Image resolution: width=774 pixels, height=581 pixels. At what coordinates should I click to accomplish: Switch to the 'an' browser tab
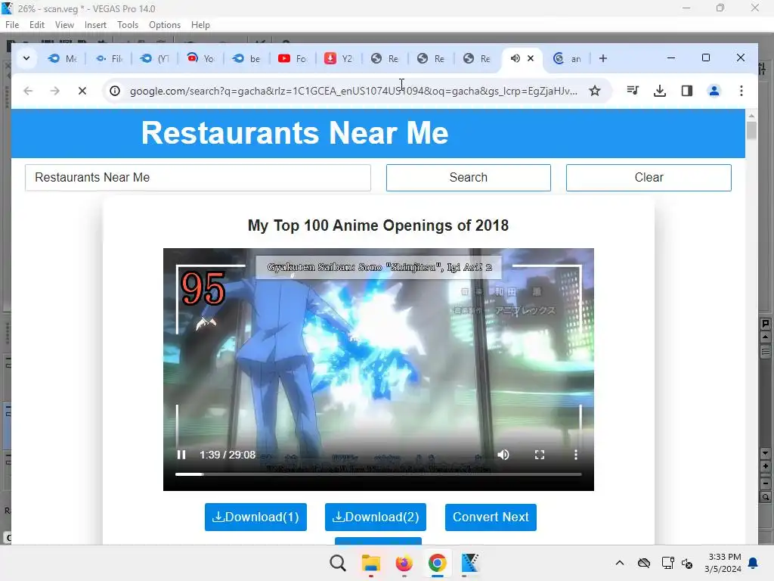568,58
